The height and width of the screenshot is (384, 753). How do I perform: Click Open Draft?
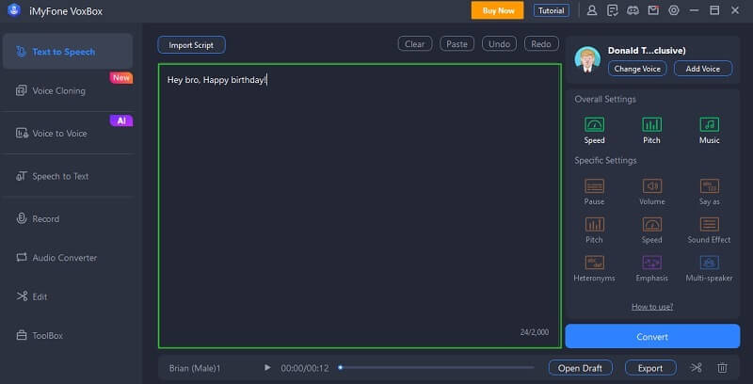click(x=580, y=368)
